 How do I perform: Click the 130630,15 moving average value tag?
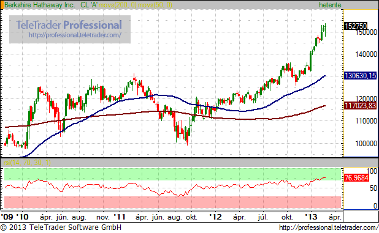360,76
